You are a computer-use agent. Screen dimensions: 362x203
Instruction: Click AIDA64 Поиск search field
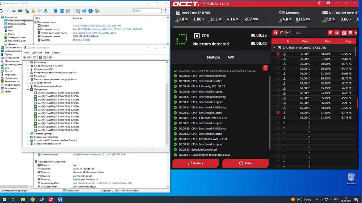(x=147, y=10)
